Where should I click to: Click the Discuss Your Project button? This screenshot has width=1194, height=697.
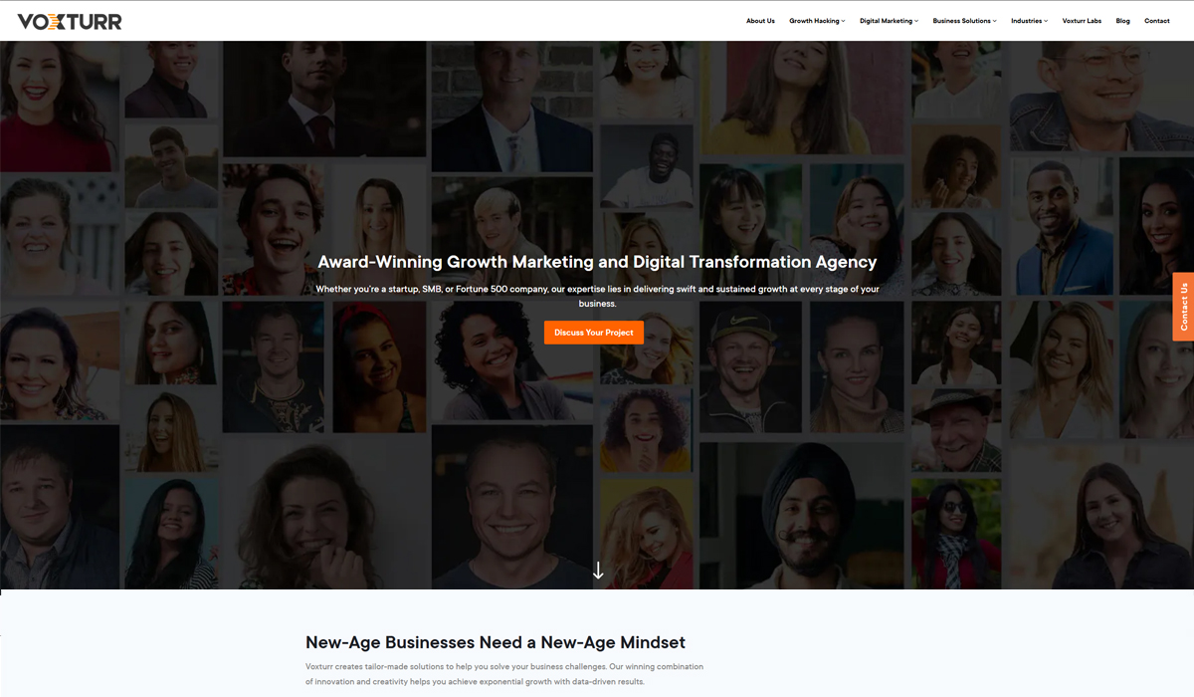tap(594, 333)
